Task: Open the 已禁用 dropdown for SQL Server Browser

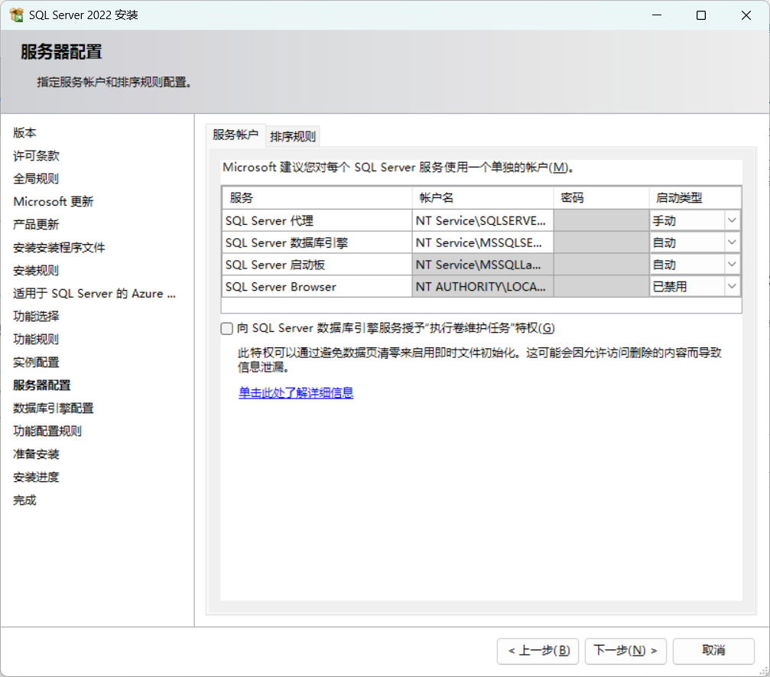Action: point(733,286)
